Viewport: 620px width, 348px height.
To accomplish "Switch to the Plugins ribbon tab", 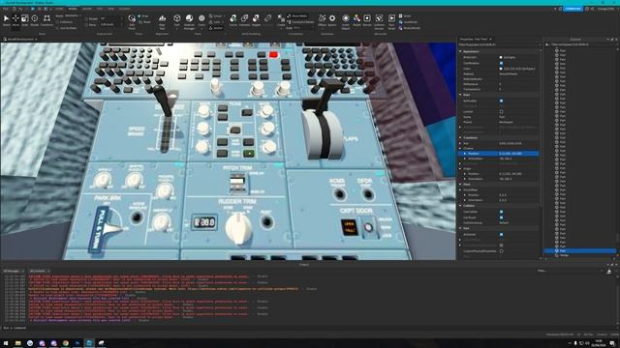I will [124, 9].
